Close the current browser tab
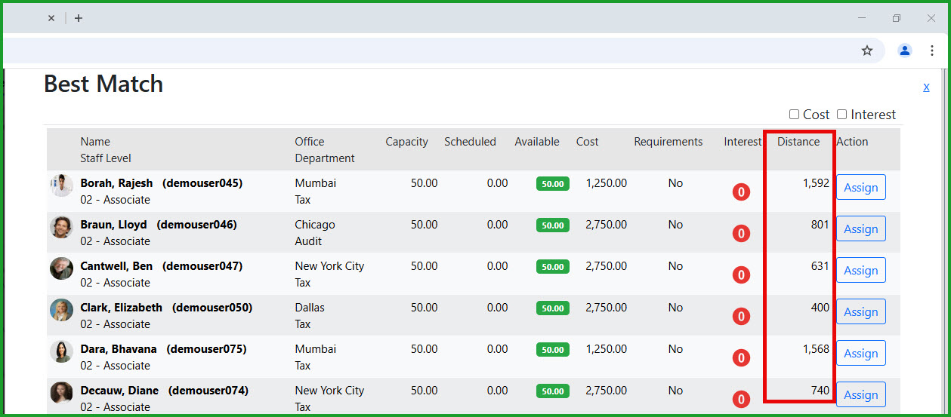This screenshot has width=951, height=417. 51,18
